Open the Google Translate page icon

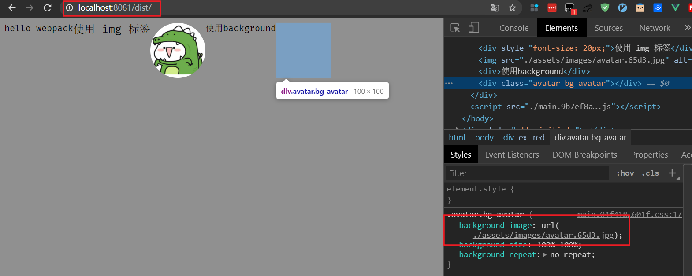pos(495,8)
